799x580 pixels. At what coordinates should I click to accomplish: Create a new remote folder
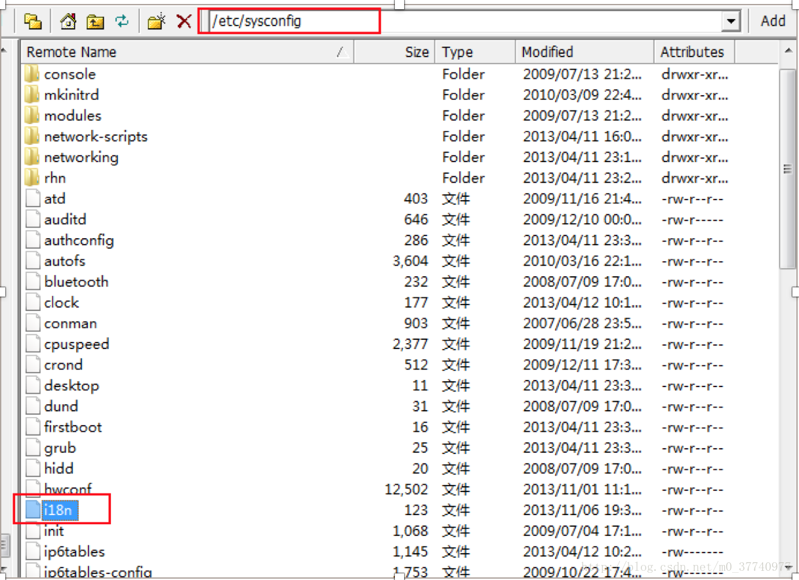pyautogui.click(x=156, y=20)
